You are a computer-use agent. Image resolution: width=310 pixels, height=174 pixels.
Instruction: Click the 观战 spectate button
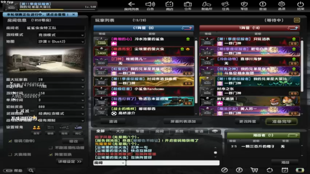[285, 162]
